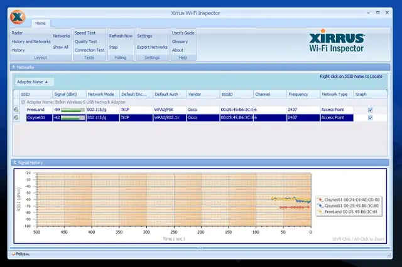The image size is (402, 267).
Task: Click the FreeLand signal strength bar
Action: click(72, 110)
